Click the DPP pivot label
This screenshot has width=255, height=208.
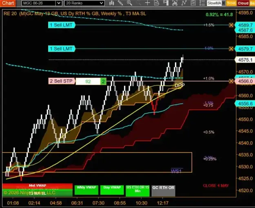click(x=180, y=85)
